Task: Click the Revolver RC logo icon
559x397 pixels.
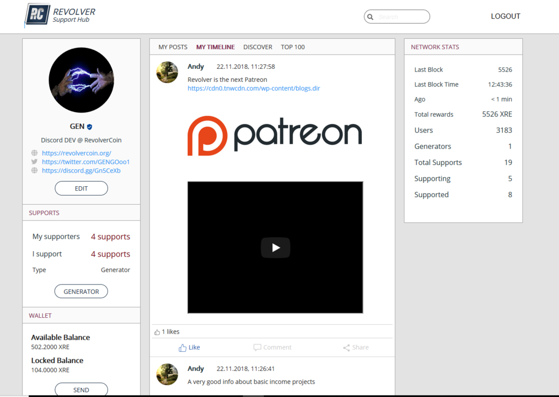Action: tap(37, 15)
